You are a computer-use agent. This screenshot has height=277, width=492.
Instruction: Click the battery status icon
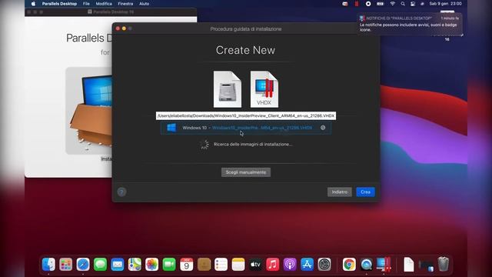click(x=380, y=4)
